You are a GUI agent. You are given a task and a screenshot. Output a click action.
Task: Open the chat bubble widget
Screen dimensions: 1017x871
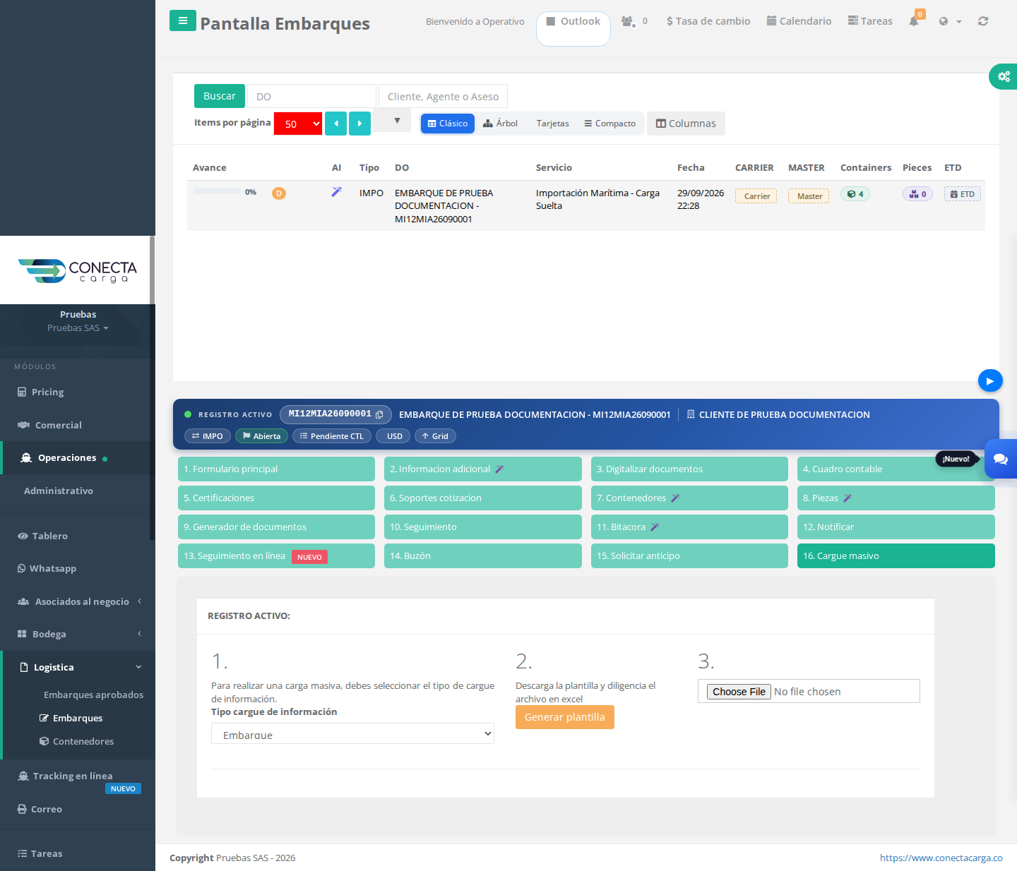tap(1001, 459)
